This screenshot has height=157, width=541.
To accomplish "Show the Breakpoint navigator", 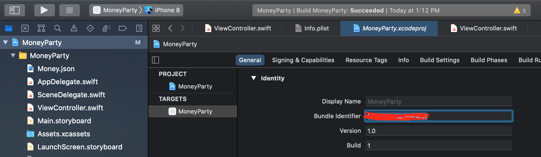I will (x=123, y=28).
